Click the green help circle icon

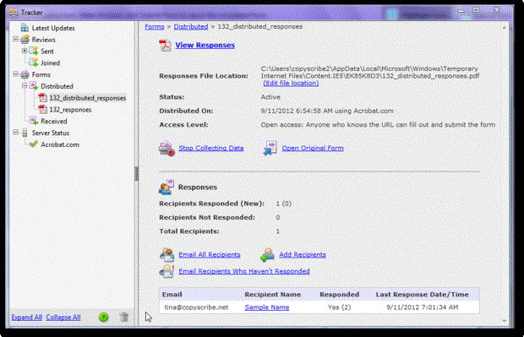104,317
